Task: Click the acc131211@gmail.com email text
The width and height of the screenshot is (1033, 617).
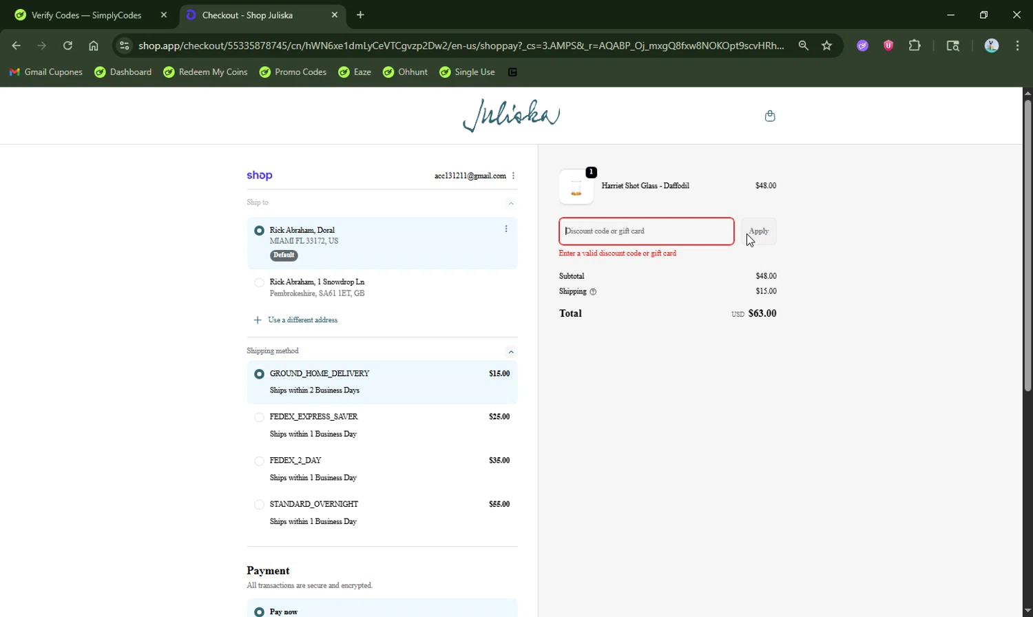Action: click(x=470, y=176)
